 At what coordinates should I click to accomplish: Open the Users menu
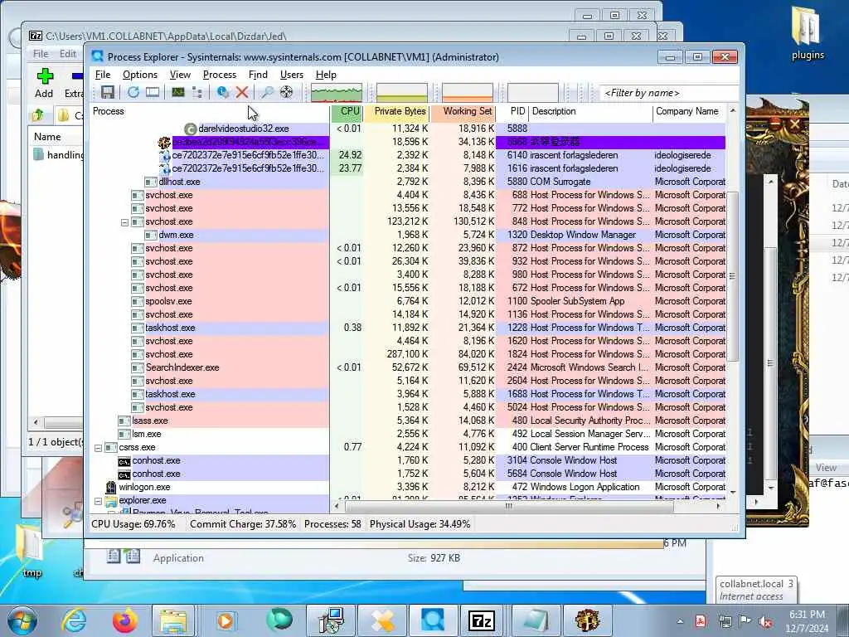click(x=291, y=75)
